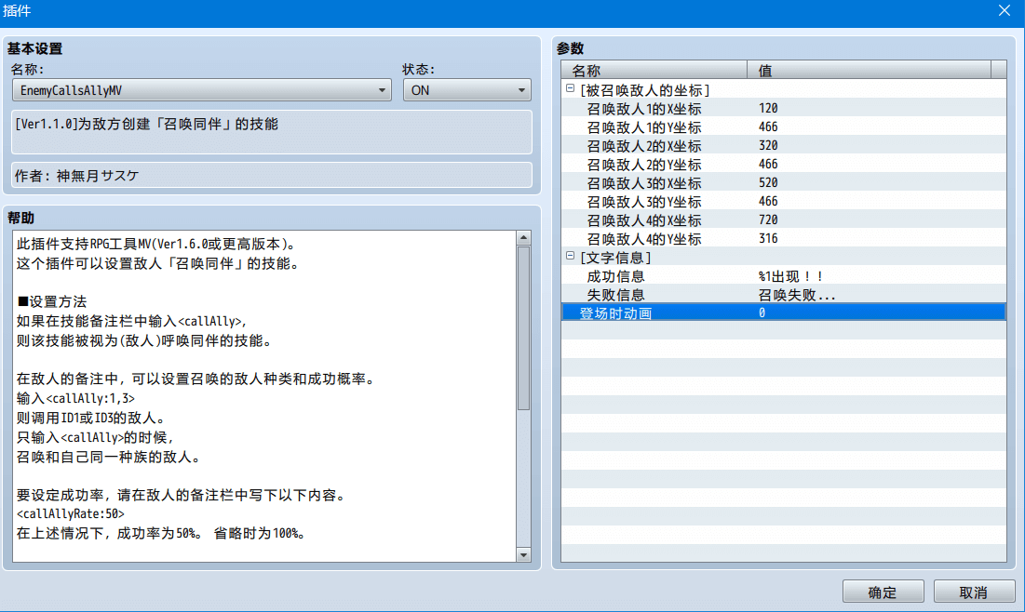1025x612 pixels.
Task: Click the 作者: 神無月サスケ author field
Action: point(272,175)
